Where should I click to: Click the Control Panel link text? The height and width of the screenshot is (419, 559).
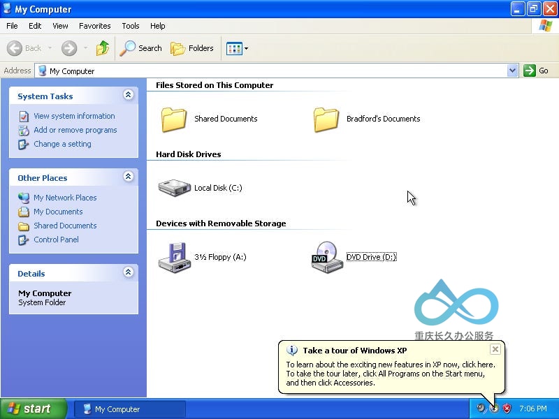[56, 240]
